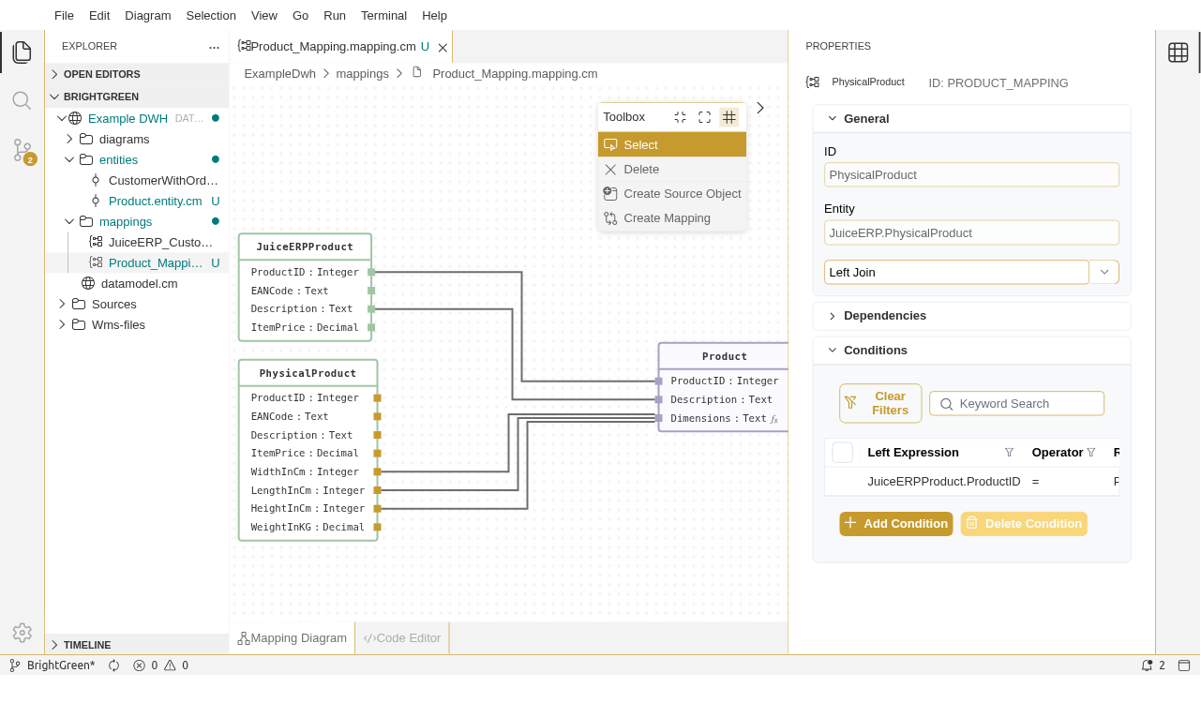This screenshot has width=1201, height=703.
Task: Click the fit-to-screen icon in Toolbox
Action: point(704,117)
